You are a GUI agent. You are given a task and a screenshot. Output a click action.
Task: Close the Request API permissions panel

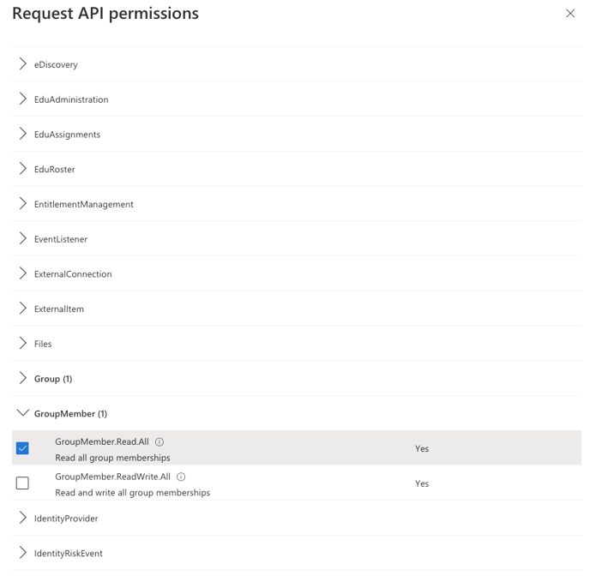(x=570, y=14)
